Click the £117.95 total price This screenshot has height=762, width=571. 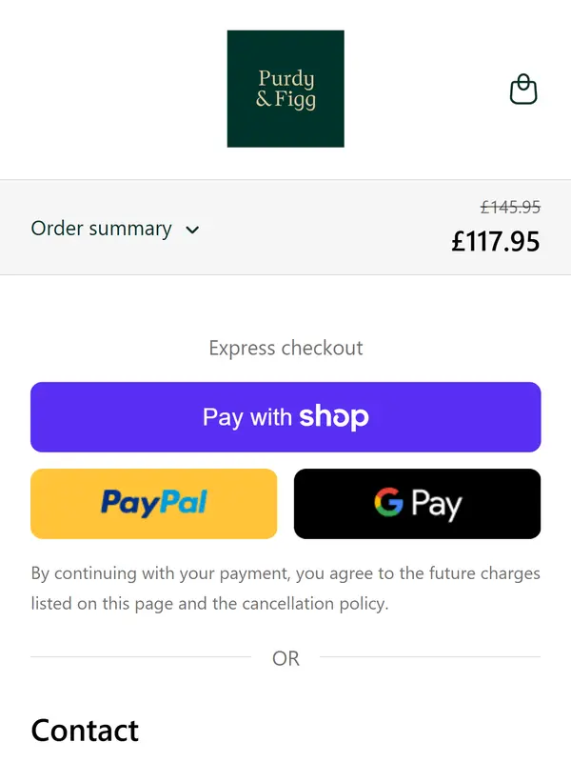[x=495, y=241]
